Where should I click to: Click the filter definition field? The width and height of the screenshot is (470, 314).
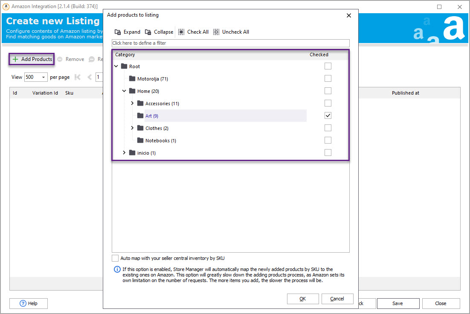(x=230, y=43)
